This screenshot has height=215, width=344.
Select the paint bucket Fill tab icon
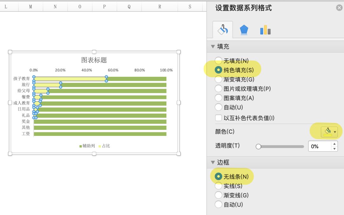(222, 29)
